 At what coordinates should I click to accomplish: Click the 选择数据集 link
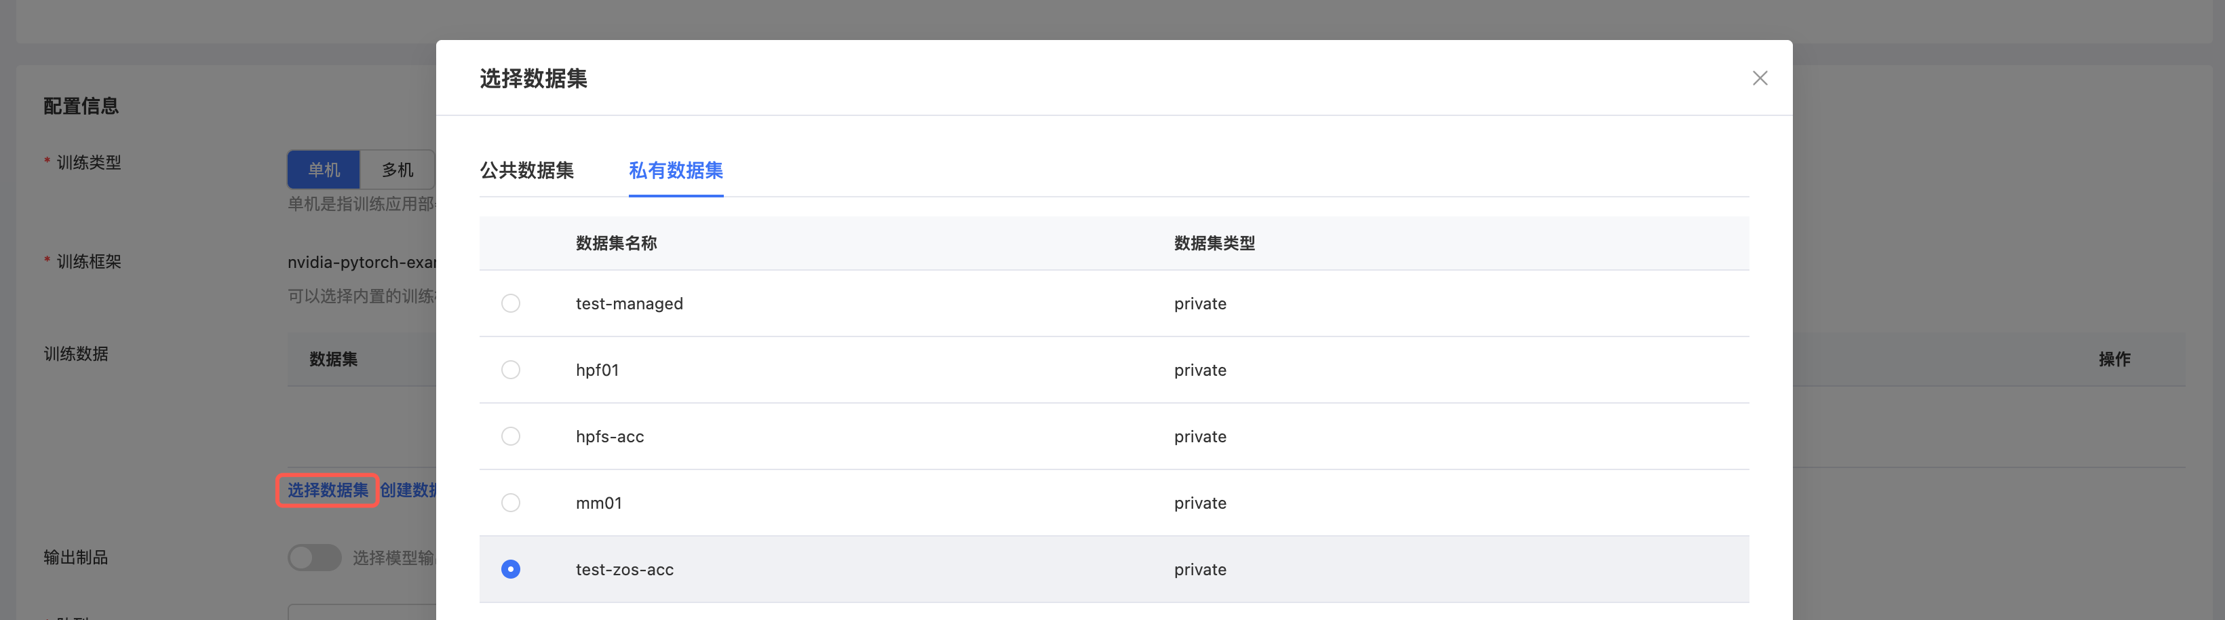coord(328,490)
